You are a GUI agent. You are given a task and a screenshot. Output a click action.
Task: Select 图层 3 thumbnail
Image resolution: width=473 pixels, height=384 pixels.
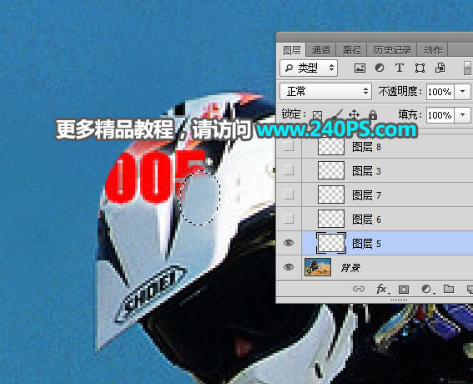(331, 170)
